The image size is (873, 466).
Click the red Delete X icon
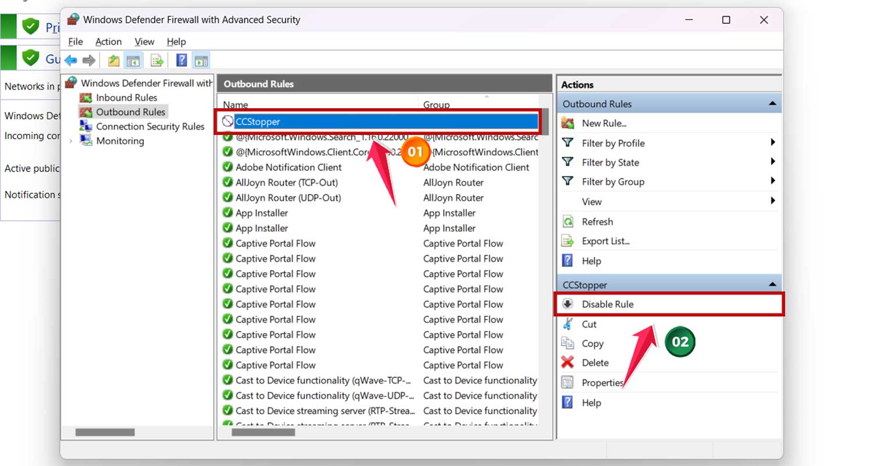coord(567,362)
